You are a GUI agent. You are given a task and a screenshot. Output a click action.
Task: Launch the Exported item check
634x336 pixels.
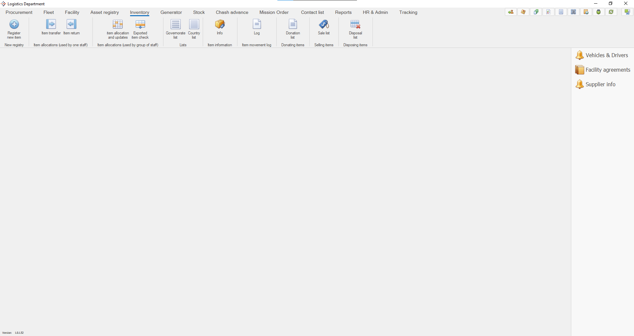pos(140,25)
